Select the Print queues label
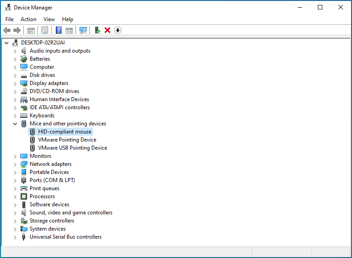This screenshot has height=258, width=352. tap(45, 188)
